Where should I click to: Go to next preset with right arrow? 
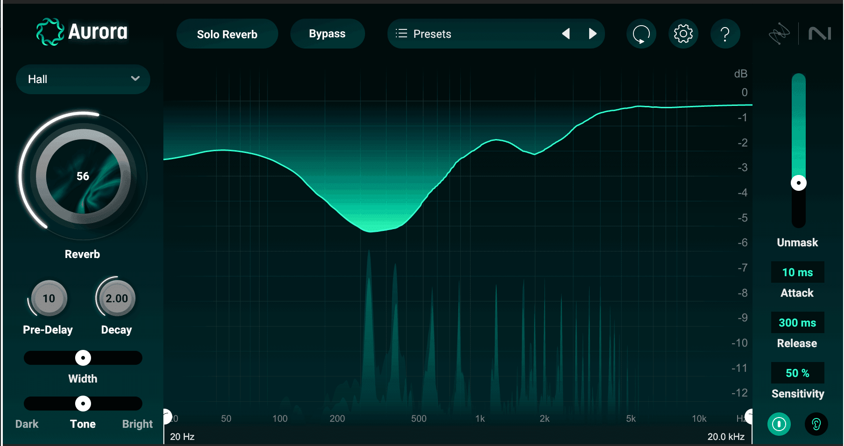click(593, 34)
